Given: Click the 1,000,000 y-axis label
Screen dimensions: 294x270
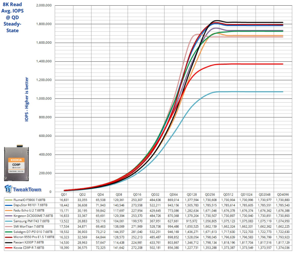Looking at the screenshot, I should coord(44,98).
